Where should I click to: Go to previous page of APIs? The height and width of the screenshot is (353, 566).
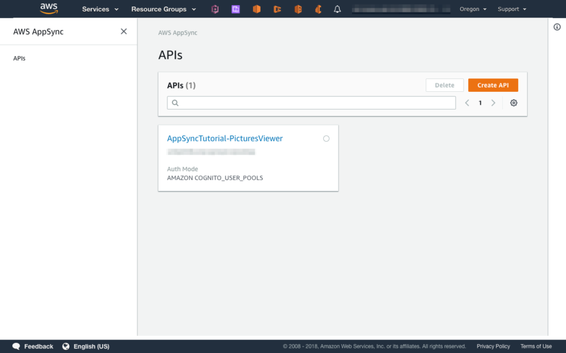[x=467, y=103]
